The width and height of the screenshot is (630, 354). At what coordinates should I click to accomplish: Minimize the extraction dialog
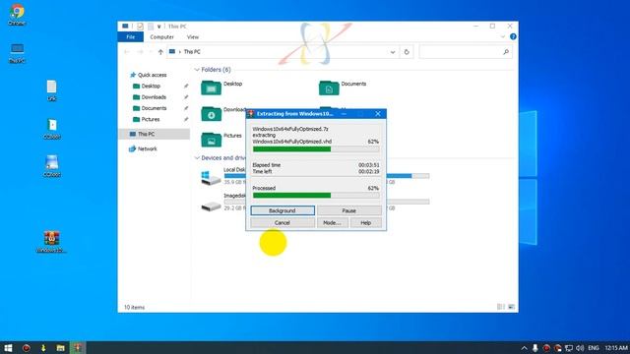tap(344, 114)
